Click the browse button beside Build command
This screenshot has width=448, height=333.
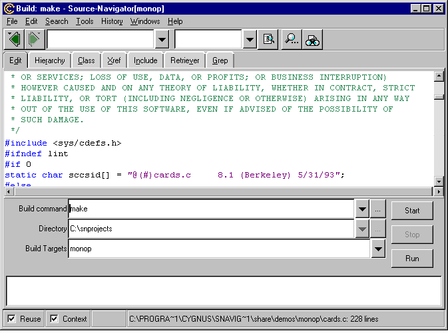pos(378,209)
